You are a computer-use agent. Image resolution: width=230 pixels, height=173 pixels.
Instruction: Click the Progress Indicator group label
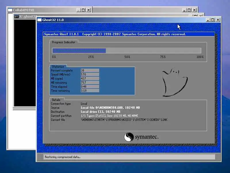(64, 42)
